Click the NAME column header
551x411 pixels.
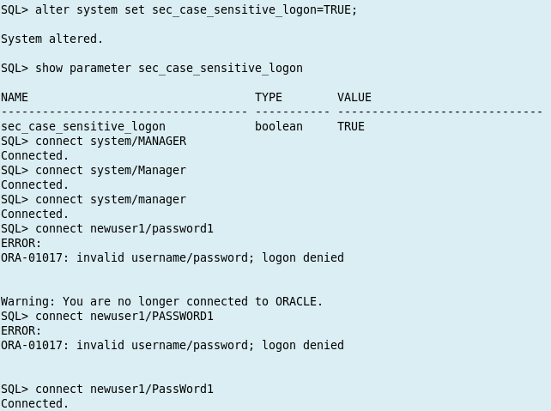coord(15,97)
